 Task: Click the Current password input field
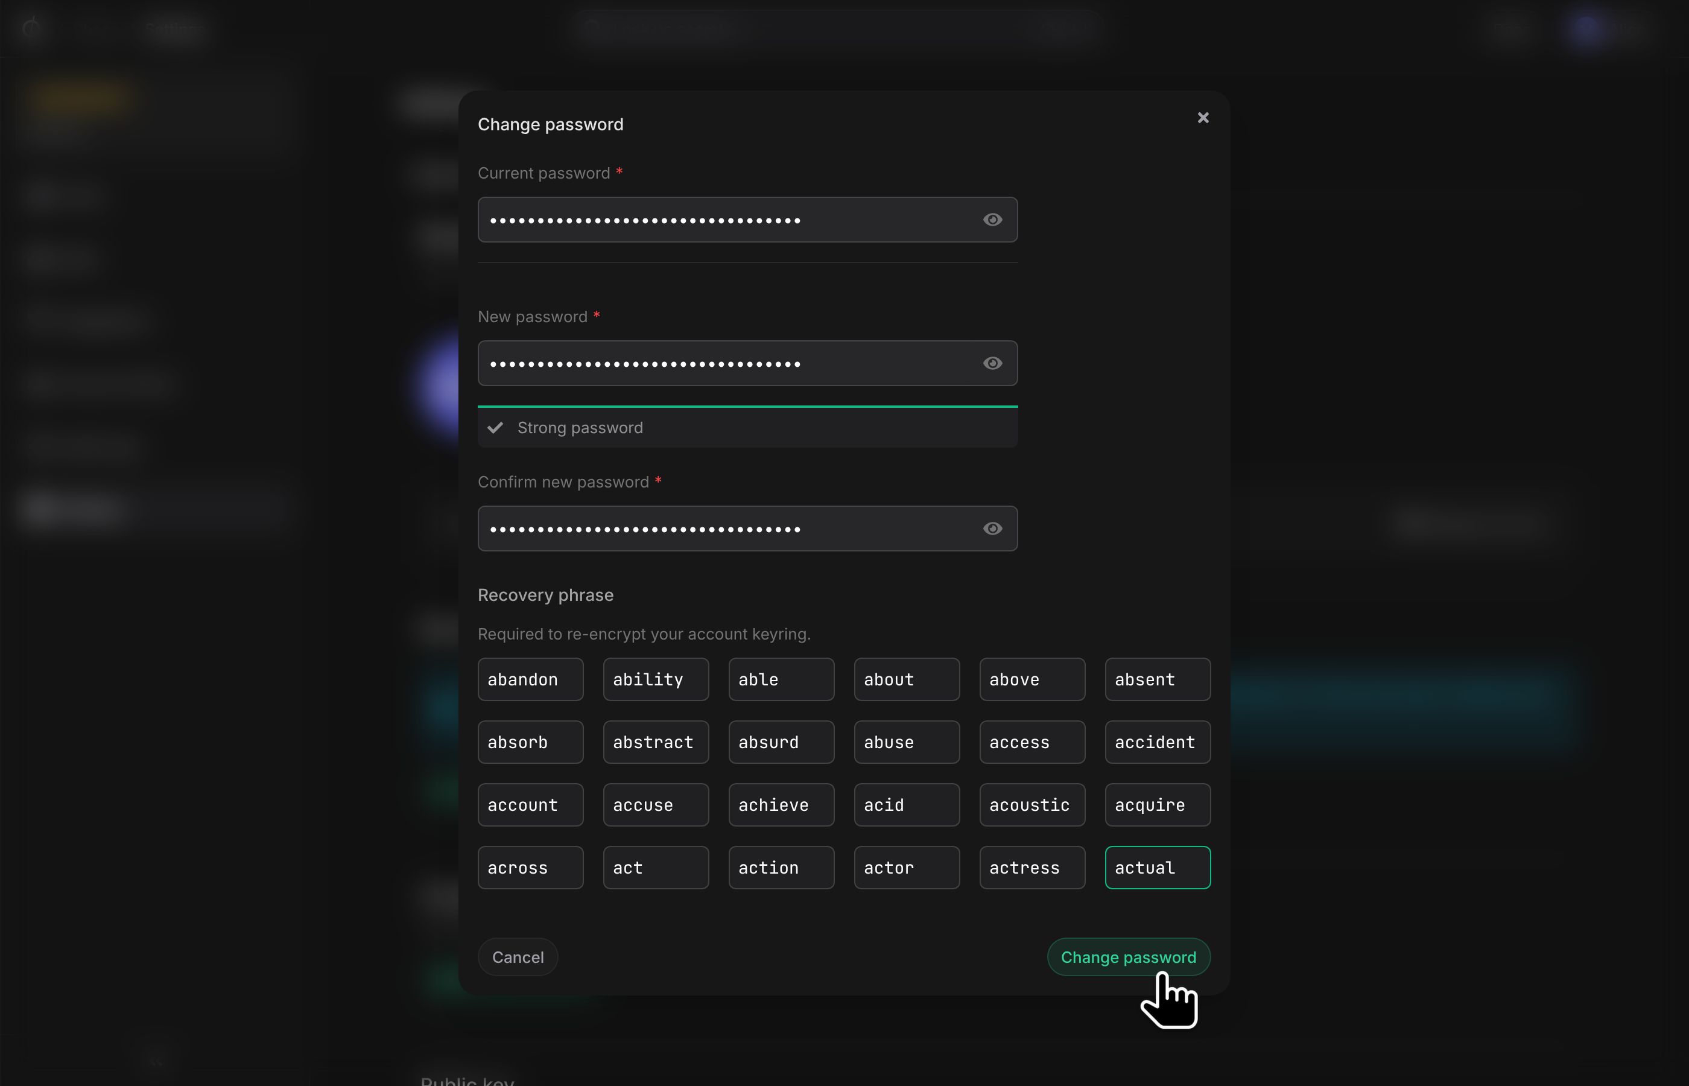click(x=747, y=220)
